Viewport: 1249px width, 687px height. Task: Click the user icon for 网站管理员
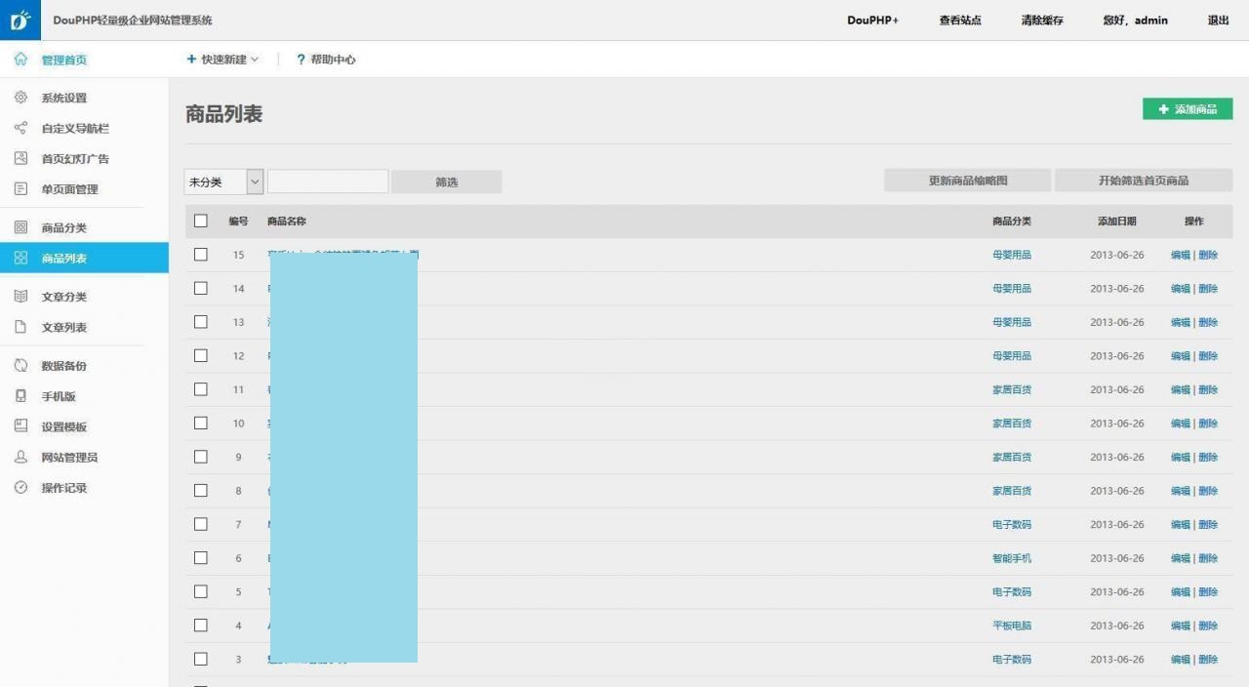[x=20, y=457]
